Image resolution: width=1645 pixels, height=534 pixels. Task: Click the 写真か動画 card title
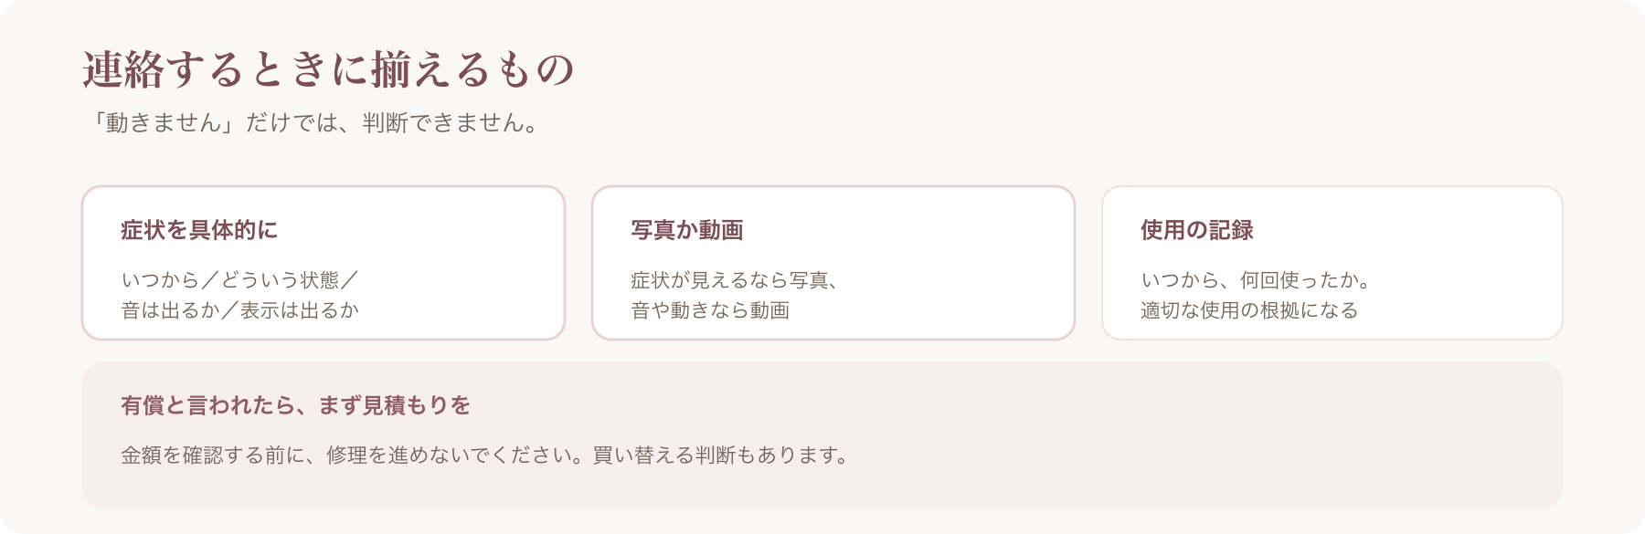(687, 230)
